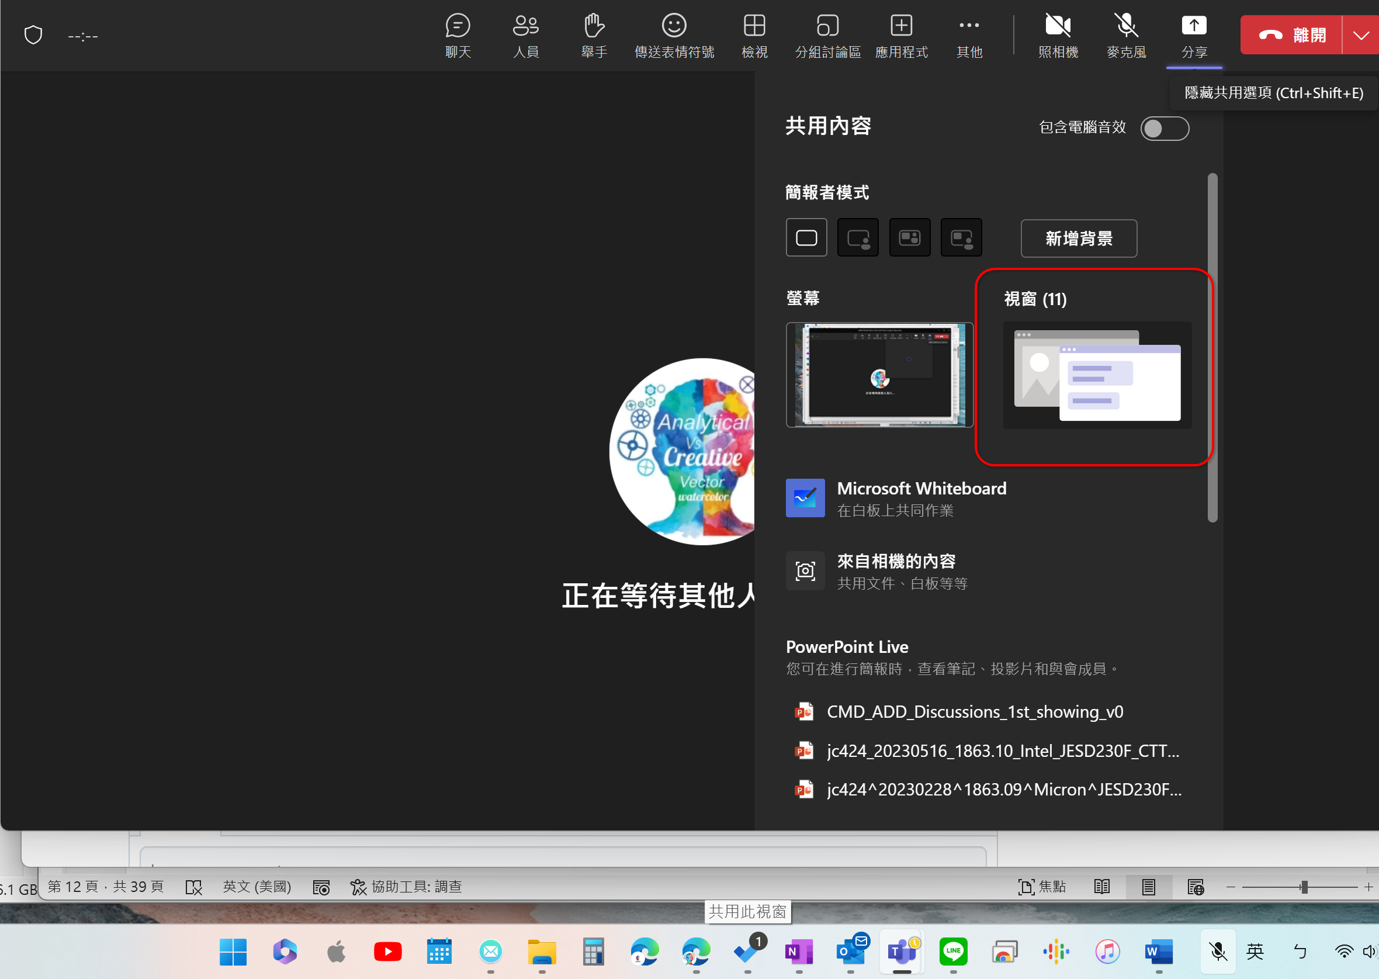The width and height of the screenshot is (1379, 979).
Task: Open CMD_ADD_Discussions_1st_showing_v0 in PowerPoint Live
Action: 974,712
